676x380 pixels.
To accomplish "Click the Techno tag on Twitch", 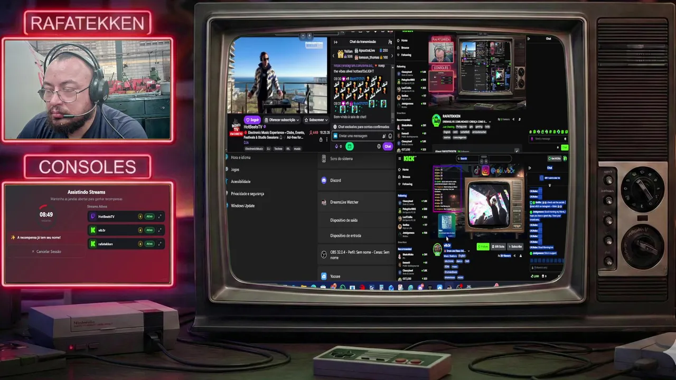I will (x=278, y=149).
